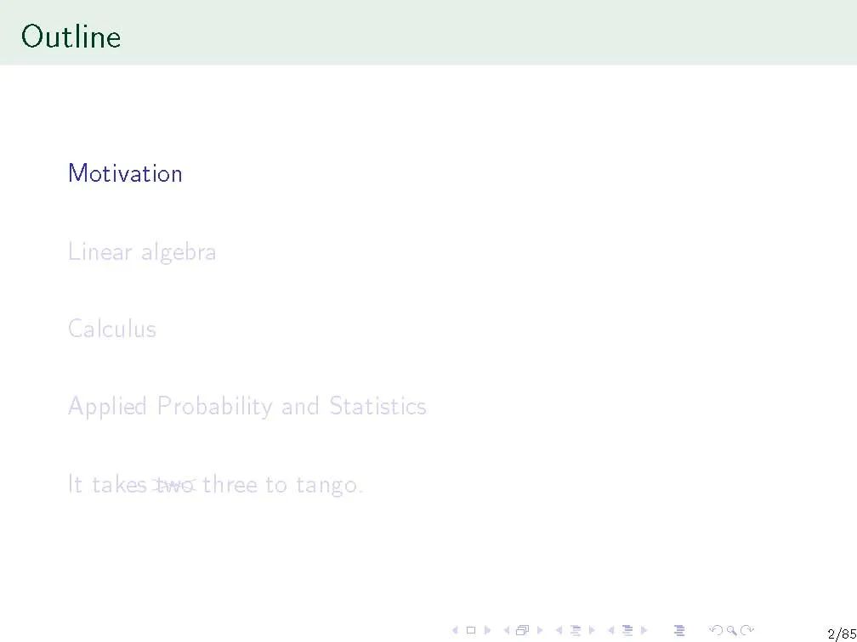Advance to the next frame arrow

[x=538, y=630]
